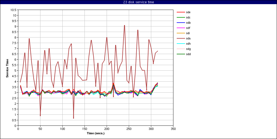277x139 pixels.
Task: Click the sdg legend label
Action: tap(188, 49)
